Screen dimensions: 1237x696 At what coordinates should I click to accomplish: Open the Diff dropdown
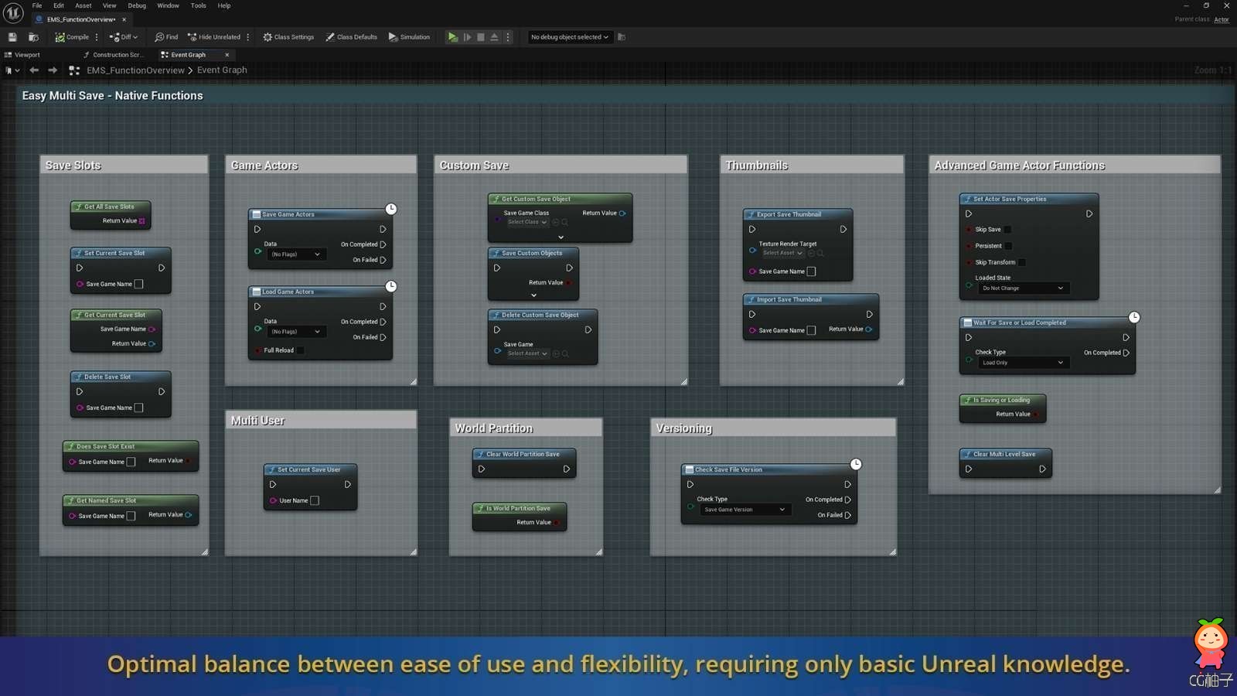124,37
